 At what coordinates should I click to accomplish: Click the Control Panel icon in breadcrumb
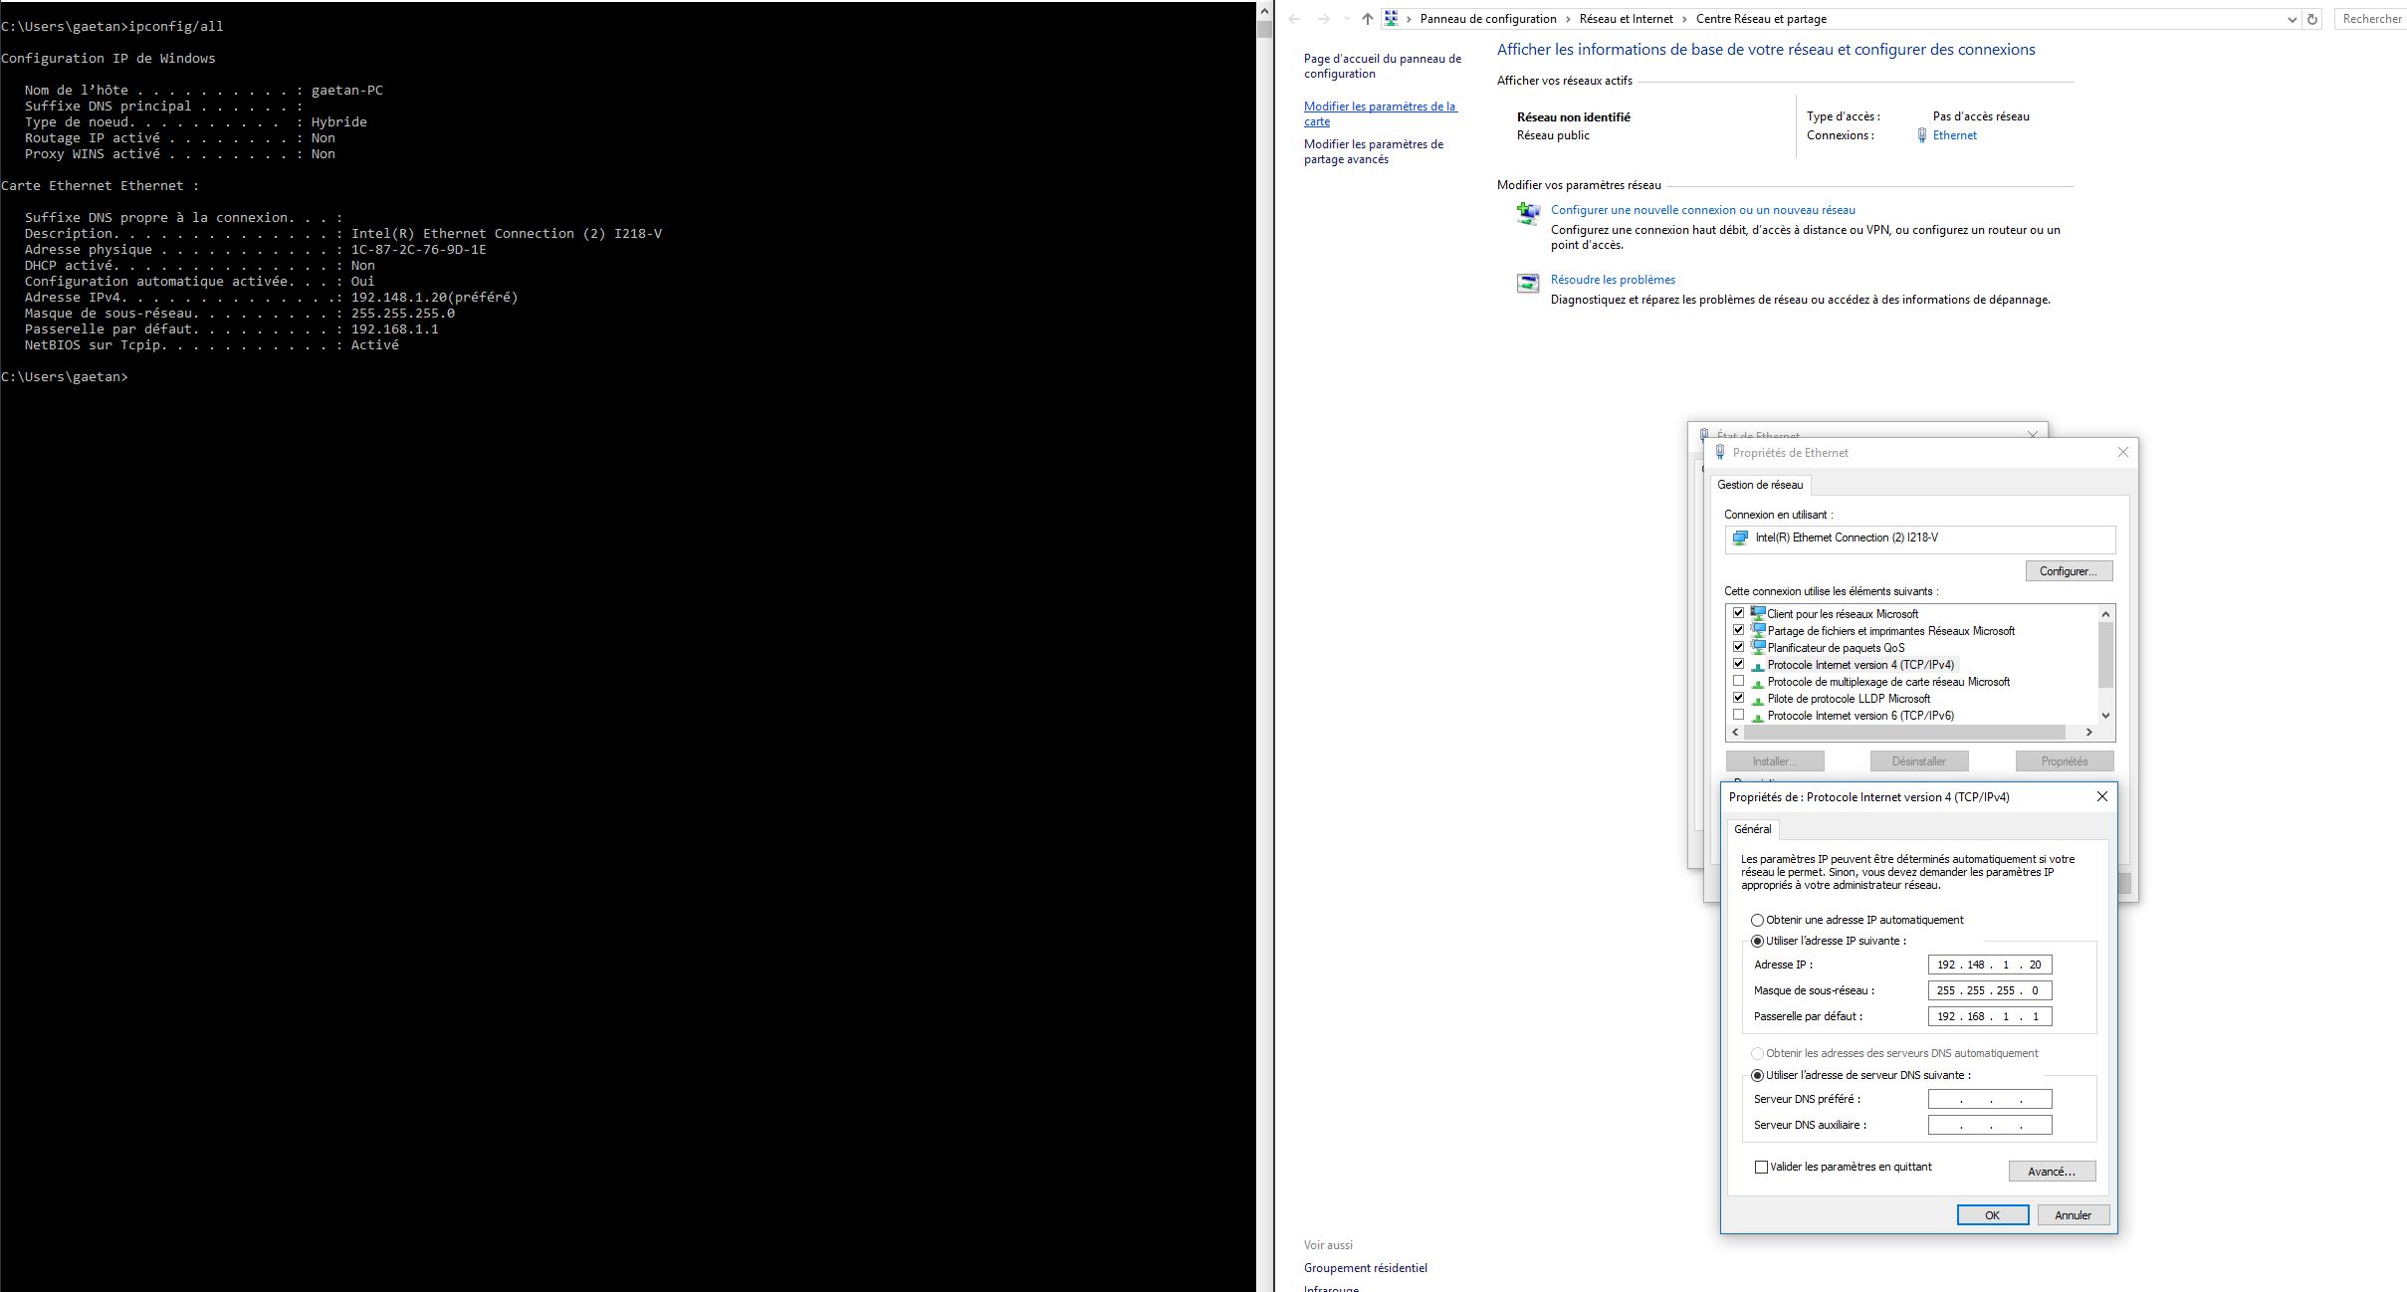1391,19
